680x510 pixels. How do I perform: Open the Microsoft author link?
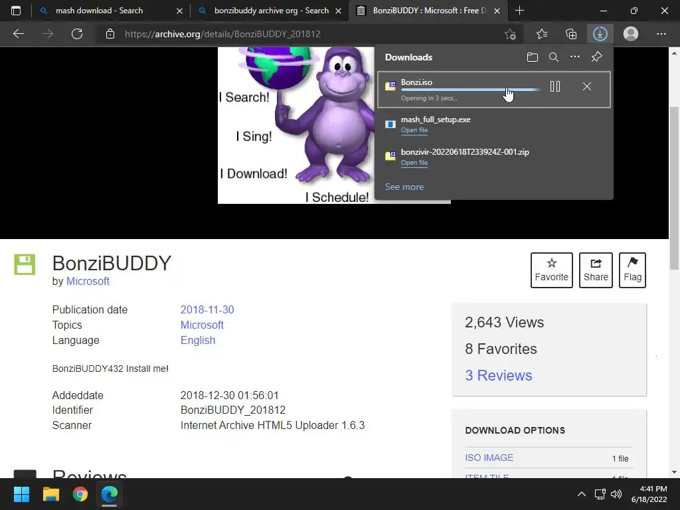pos(88,281)
